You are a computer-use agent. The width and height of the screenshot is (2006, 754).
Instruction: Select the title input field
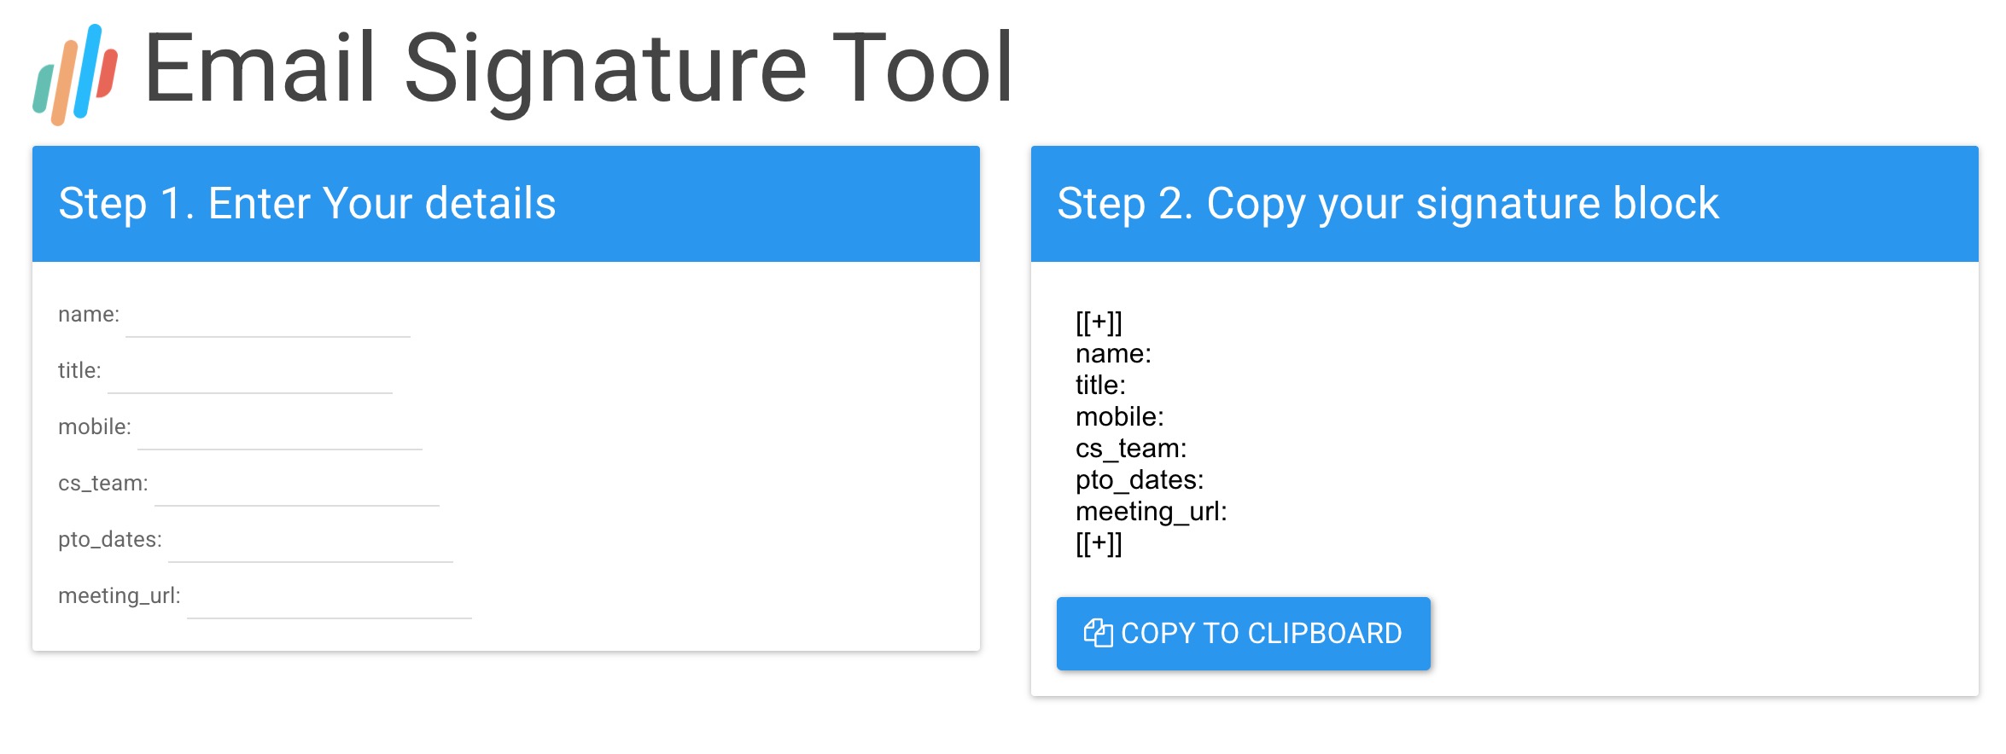coord(250,372)
